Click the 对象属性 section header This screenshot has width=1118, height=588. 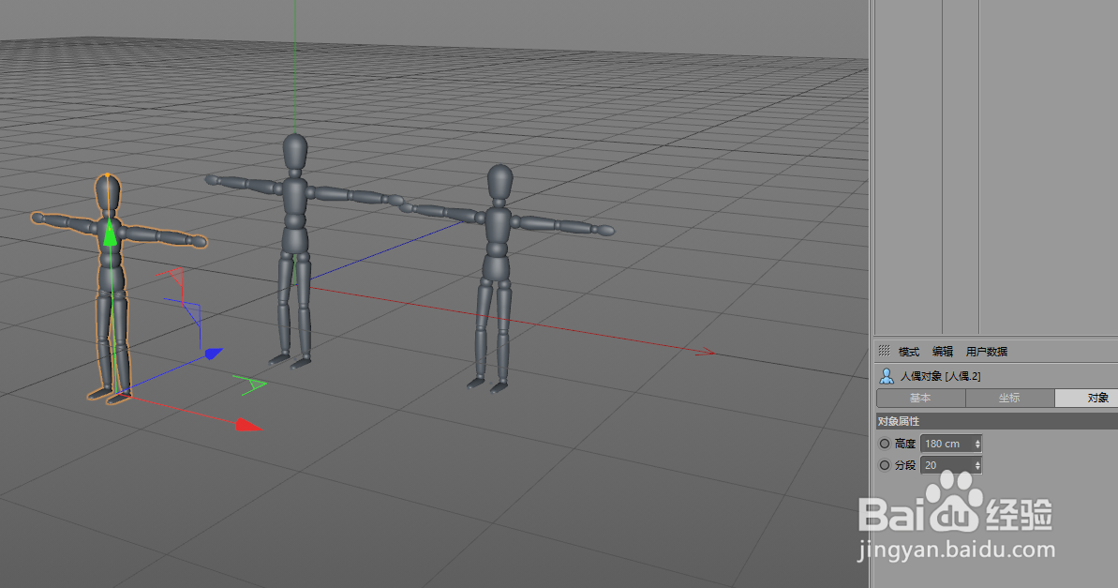997,421
